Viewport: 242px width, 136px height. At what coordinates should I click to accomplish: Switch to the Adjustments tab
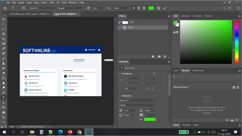(198, 71)
